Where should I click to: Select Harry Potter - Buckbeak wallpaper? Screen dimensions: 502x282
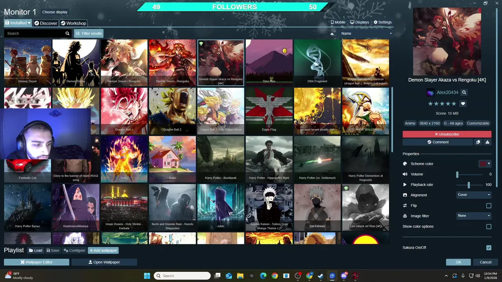point(220,159)
